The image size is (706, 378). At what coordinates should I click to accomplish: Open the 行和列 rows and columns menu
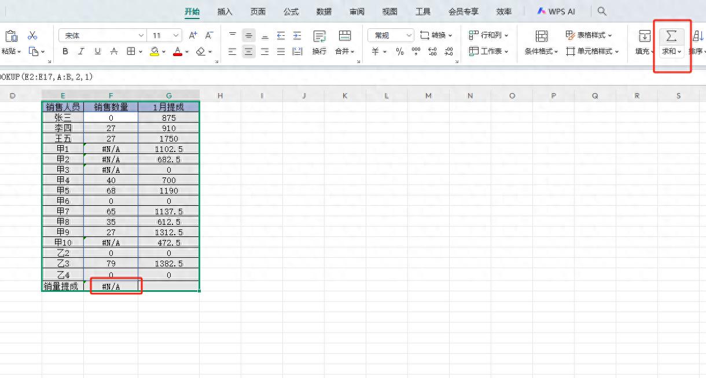click(488, 35)
